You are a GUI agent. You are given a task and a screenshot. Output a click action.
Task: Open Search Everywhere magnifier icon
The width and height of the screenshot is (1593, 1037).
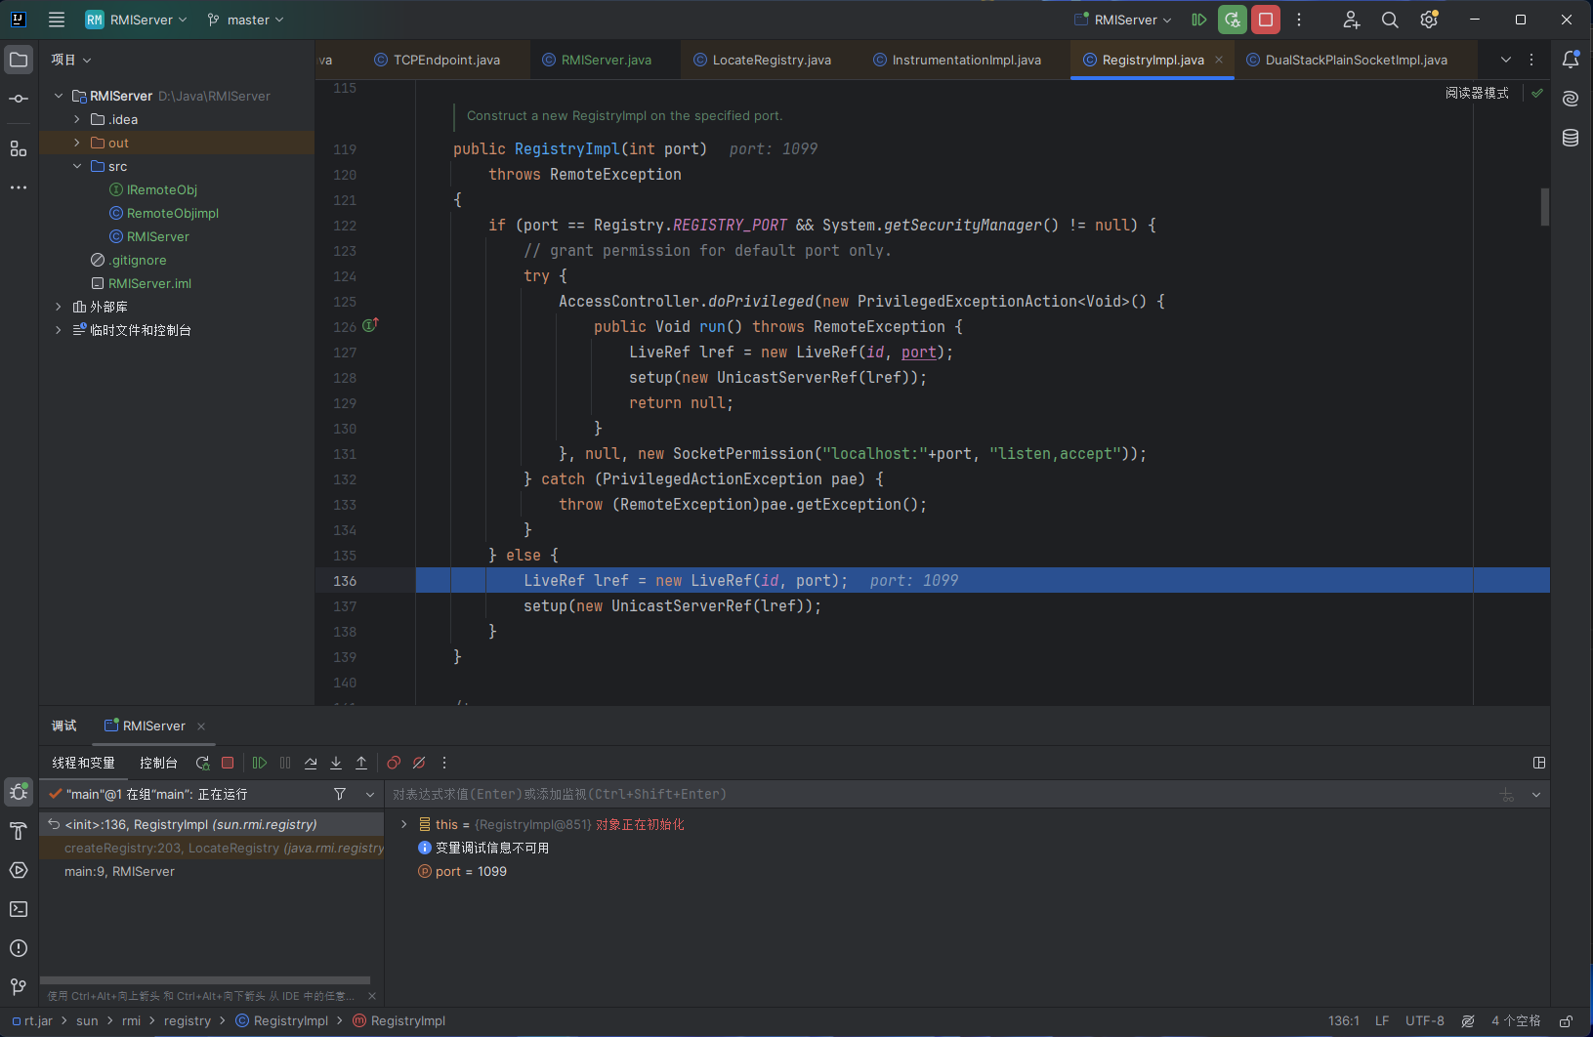[1390, 20]
